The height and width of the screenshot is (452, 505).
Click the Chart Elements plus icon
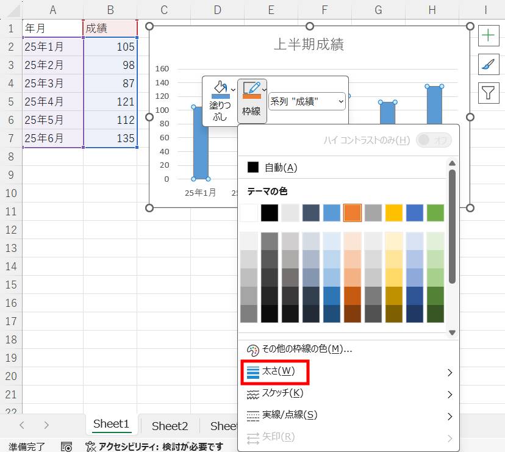489,35
